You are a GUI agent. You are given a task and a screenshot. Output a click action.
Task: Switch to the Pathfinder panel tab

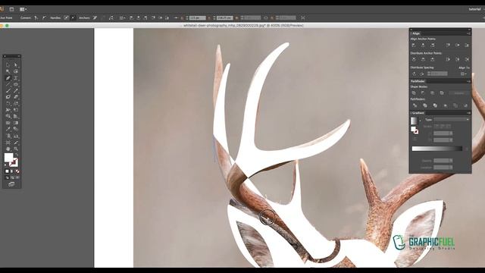click(418, 81)
